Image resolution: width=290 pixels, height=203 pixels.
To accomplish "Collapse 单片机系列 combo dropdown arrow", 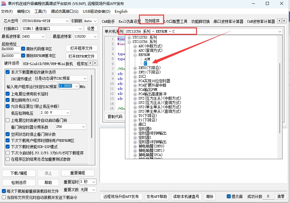I will coord(280,31).
